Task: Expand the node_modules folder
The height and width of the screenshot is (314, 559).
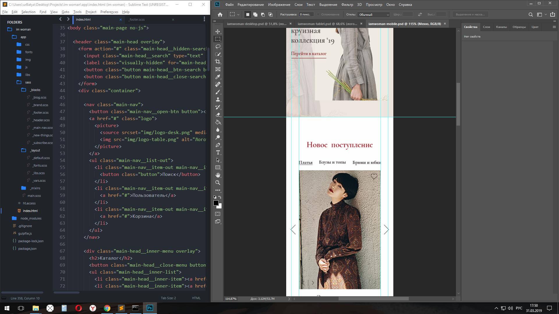Action: tap(14, 218)
